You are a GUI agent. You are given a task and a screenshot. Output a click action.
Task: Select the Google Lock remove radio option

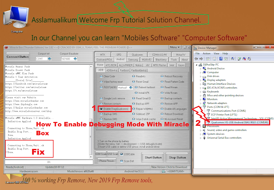(x=101, y=98)
